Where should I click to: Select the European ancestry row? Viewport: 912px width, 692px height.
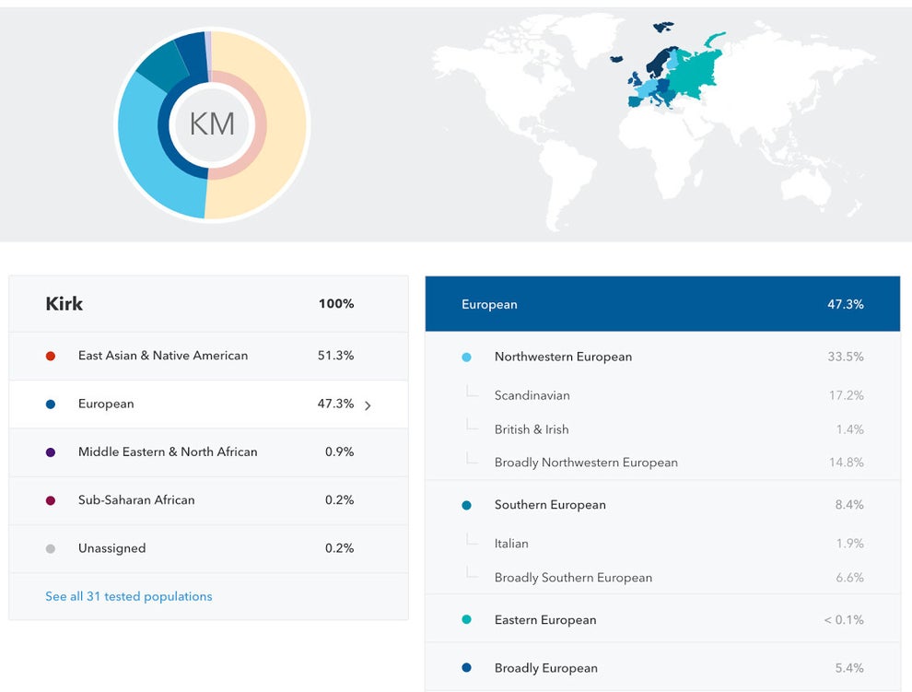(208, 404)
